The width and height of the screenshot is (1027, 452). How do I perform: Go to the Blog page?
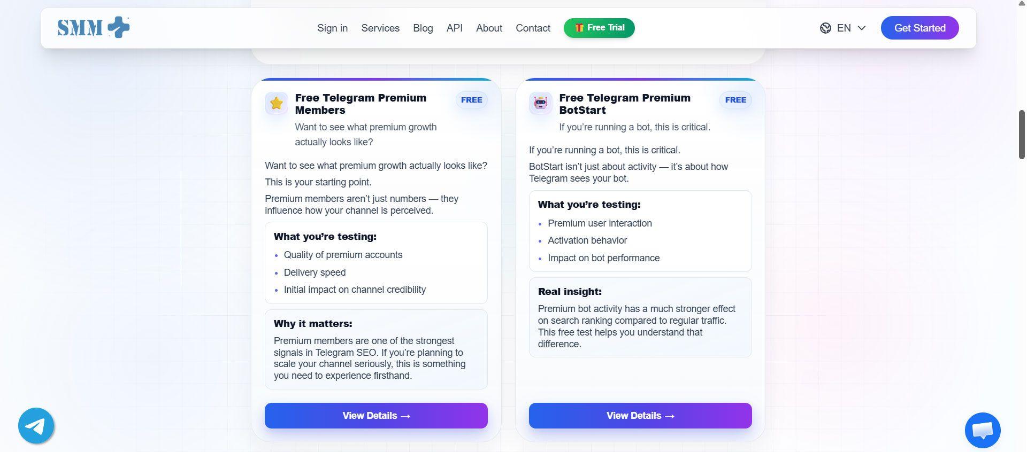click(423, 28)
